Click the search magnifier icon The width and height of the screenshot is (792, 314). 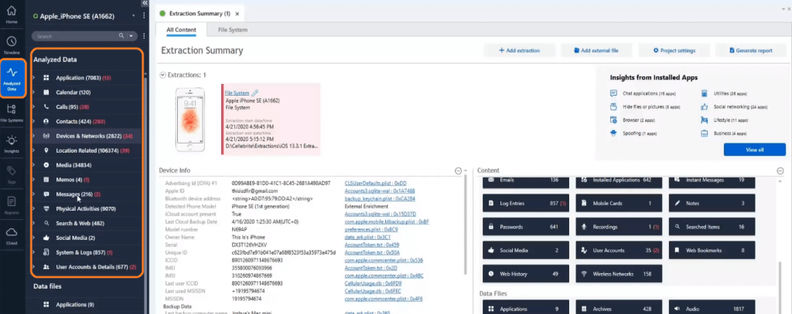click(121, 35)
